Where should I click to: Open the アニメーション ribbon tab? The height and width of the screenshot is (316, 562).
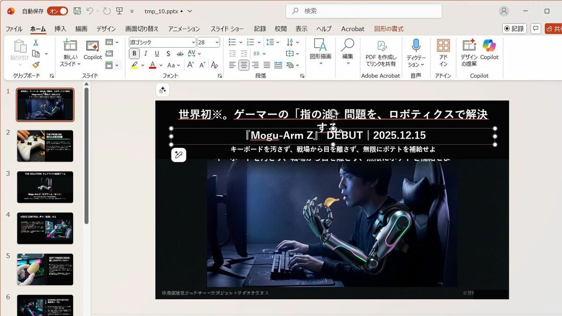pos(183,29)
